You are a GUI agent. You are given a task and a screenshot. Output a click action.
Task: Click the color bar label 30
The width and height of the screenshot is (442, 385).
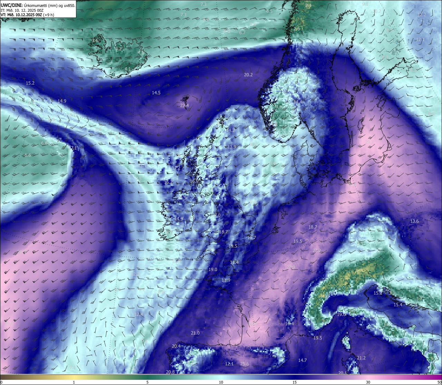[x=368, y=382]
